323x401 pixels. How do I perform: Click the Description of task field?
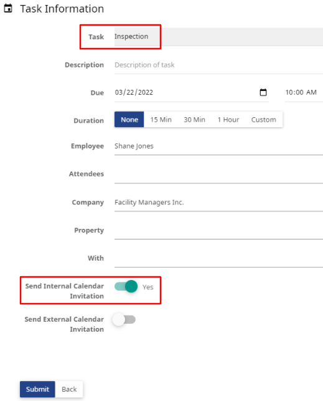click(x=218, y=65)
